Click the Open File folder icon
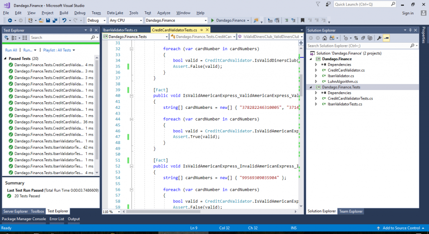Screen dimensions: 429x234 click(x=41, y=20)
